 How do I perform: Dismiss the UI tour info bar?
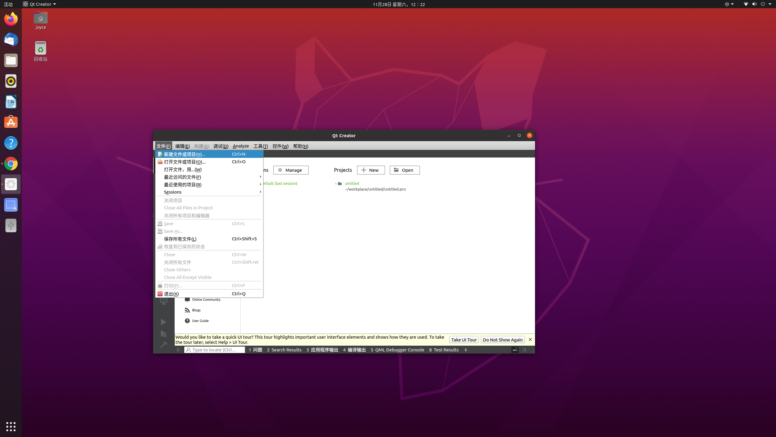(x=530, y=340)
